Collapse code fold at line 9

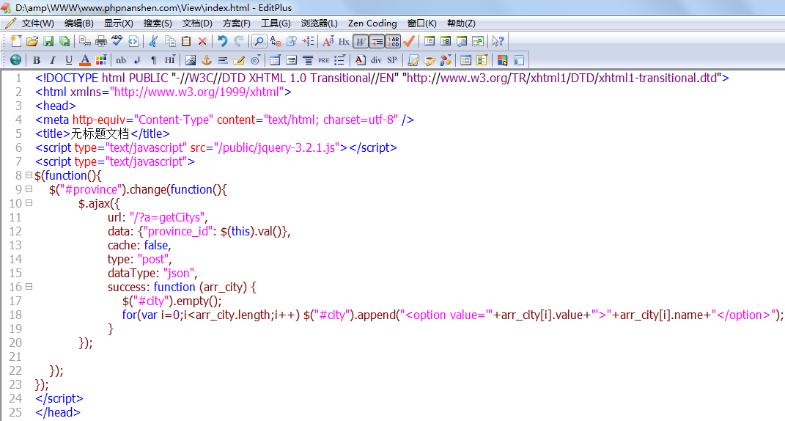click(x=29, y=189)
